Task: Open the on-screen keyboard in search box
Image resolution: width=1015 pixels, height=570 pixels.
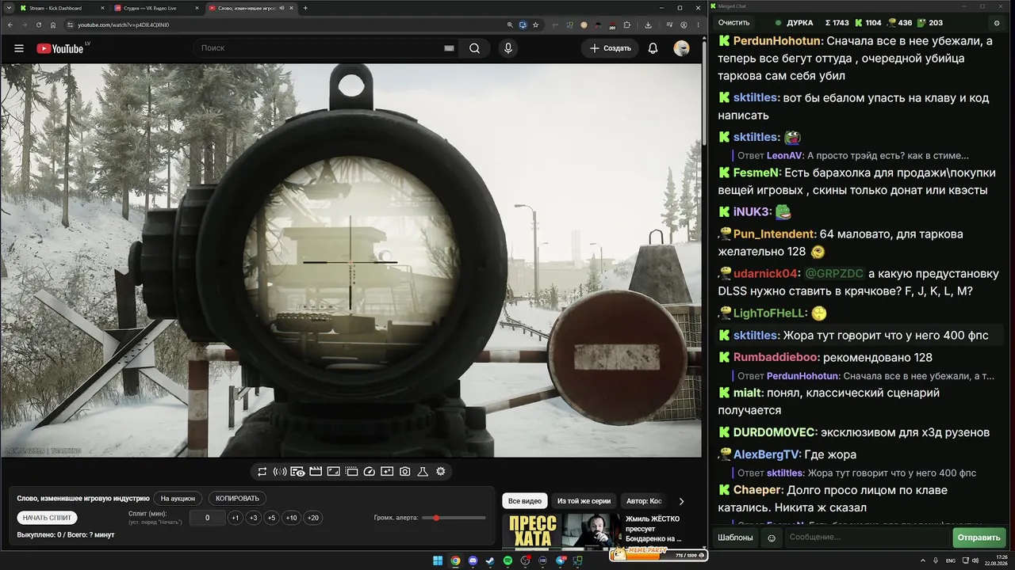Action: [x=449, y=48]
